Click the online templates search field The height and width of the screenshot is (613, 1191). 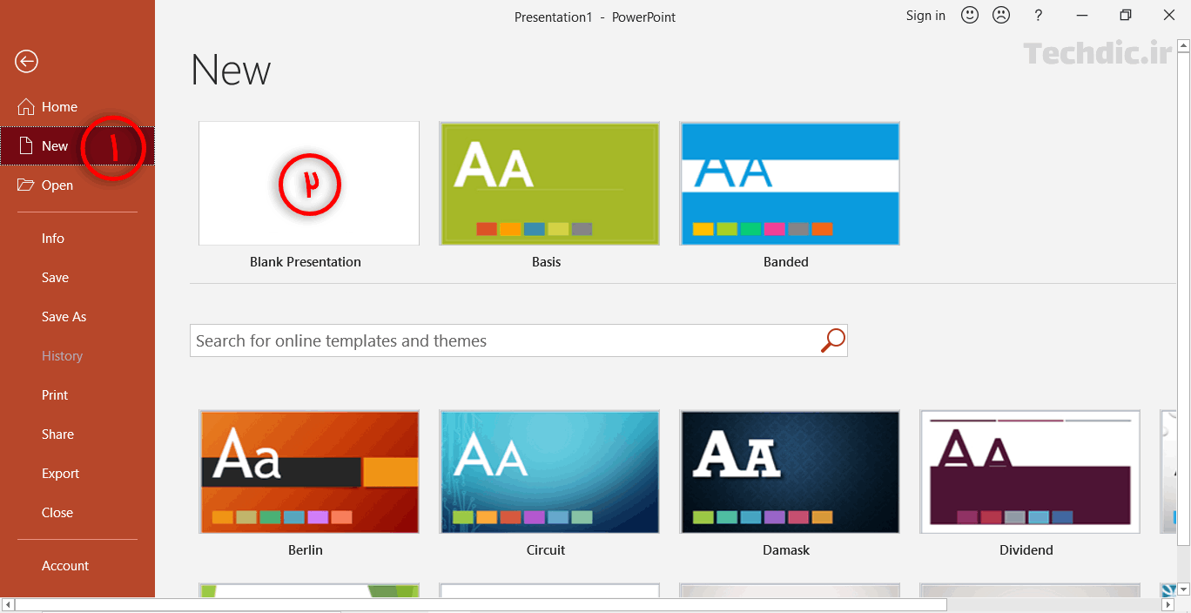[505, 340]
